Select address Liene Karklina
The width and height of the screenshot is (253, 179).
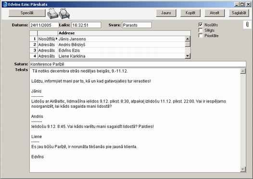tap(121, 56)
